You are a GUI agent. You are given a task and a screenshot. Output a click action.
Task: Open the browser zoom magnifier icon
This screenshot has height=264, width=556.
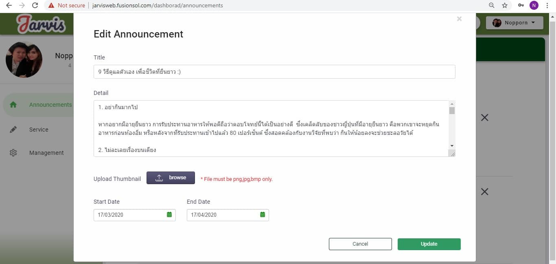(x=492, y=5)
